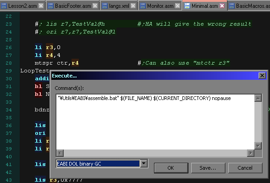Close the Lesson2.asm tab with its X icon
270x183 pixels.
(x=41, y=6)
